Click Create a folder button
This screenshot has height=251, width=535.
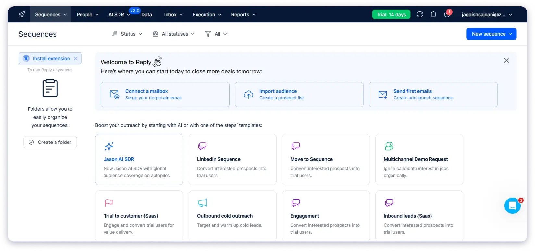tap(50, 142)
